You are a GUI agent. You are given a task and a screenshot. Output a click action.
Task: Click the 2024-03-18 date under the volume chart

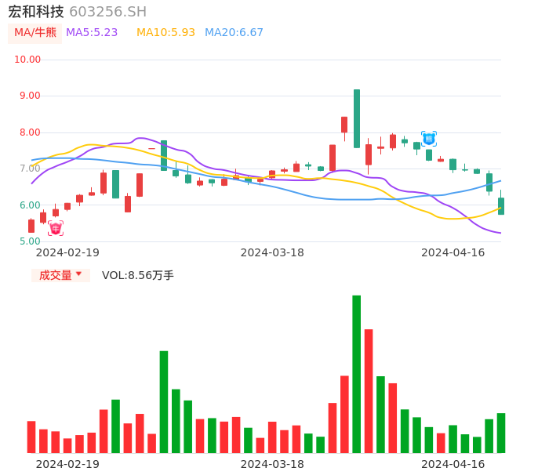coord(272,464)
